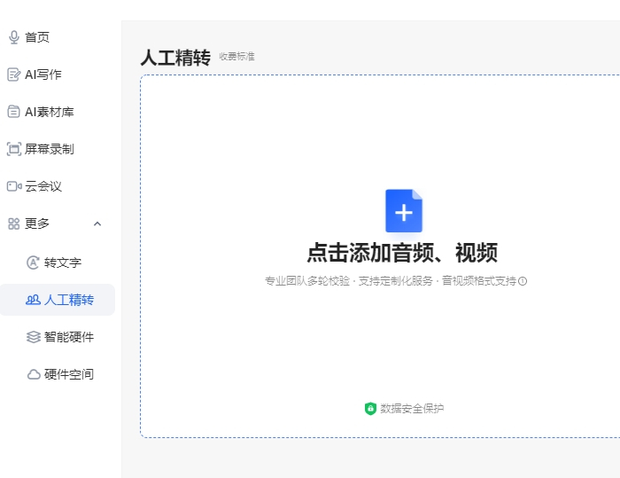Collapse the 更多 section with its chevron
The image size is (620, 478).
tap(97, 223)
